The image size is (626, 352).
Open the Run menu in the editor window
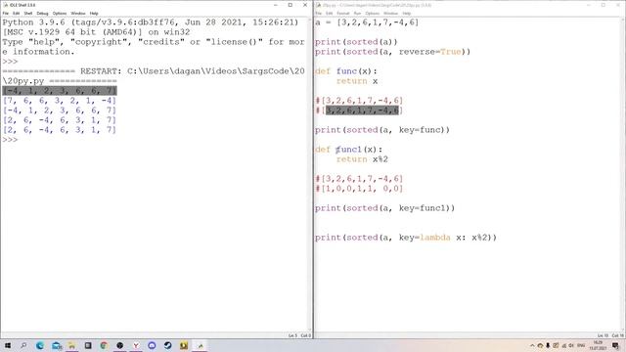(x=357, y=13)
